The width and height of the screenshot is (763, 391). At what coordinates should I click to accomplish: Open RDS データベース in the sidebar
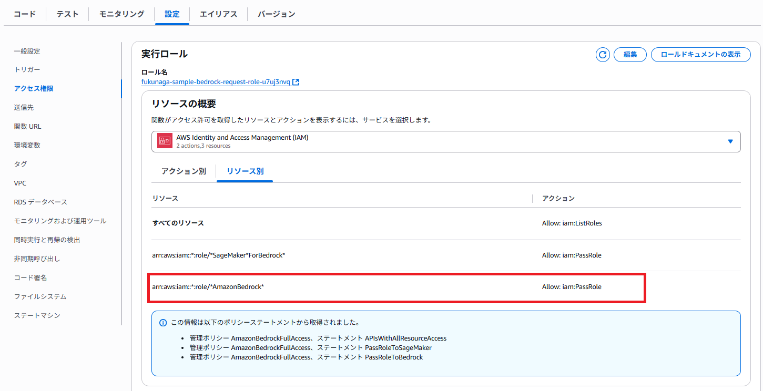pyautogui.click(x=40, y=202)
